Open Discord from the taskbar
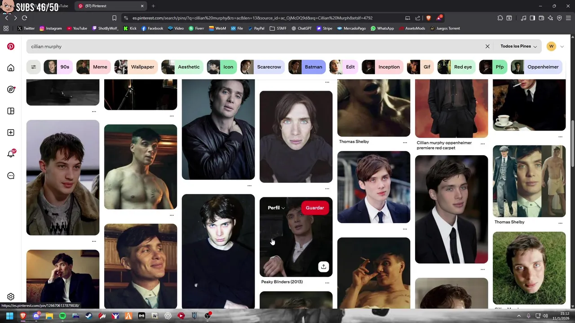The image size is (575, 323). (x=36, y=316)
